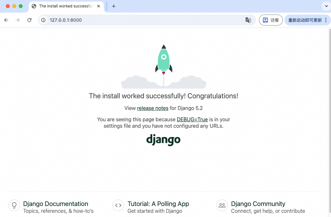Click 重新启动即可更新 relaunch button
Viewport: 331px width, 217px height.
(305, 20)
